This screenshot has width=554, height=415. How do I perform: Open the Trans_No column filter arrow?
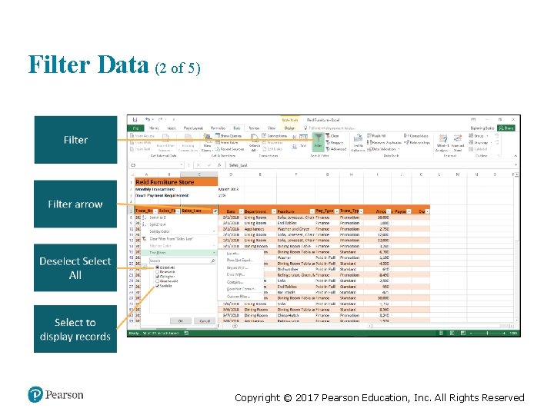pyautogui.click(x=155, y=211)
